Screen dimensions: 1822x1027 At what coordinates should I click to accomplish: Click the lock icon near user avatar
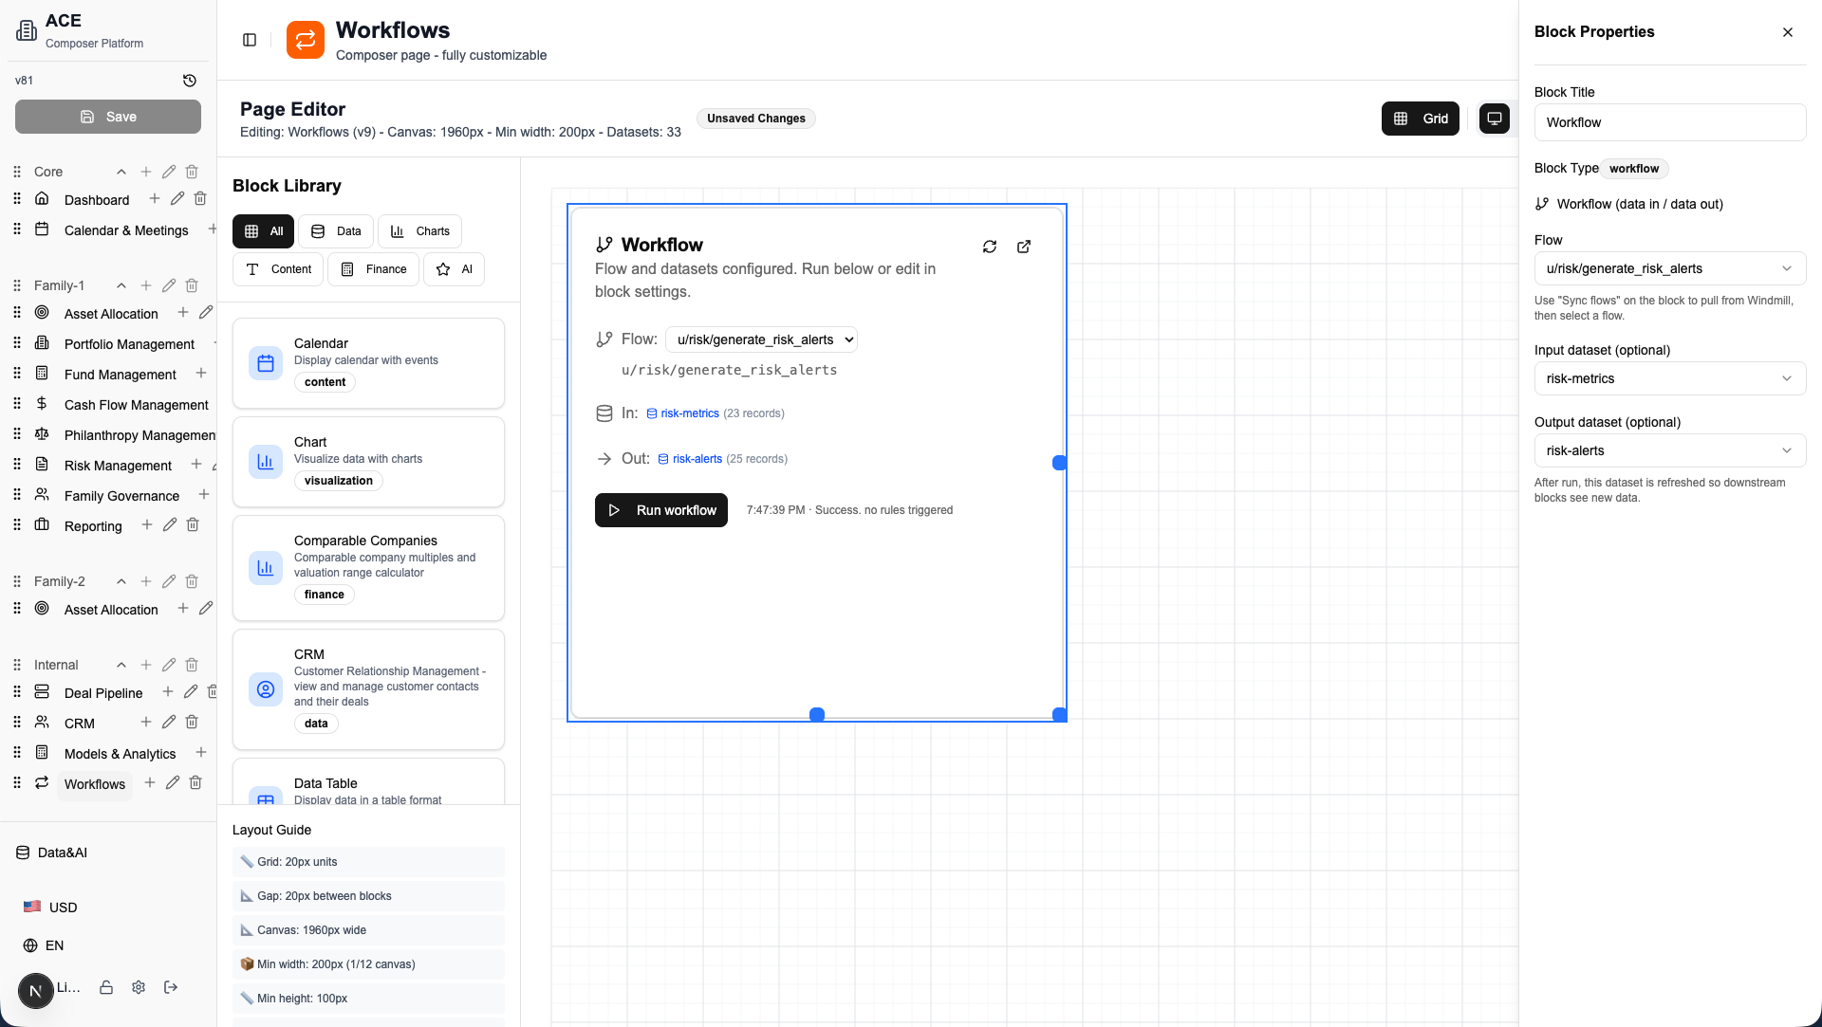pos(106,987)
